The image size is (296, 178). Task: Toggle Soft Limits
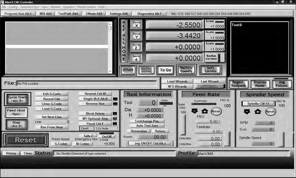click(211, 69)
